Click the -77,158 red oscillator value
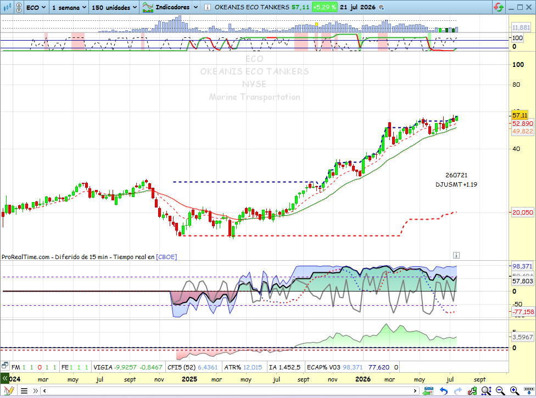536x398 pixels. tap(523, 312)
